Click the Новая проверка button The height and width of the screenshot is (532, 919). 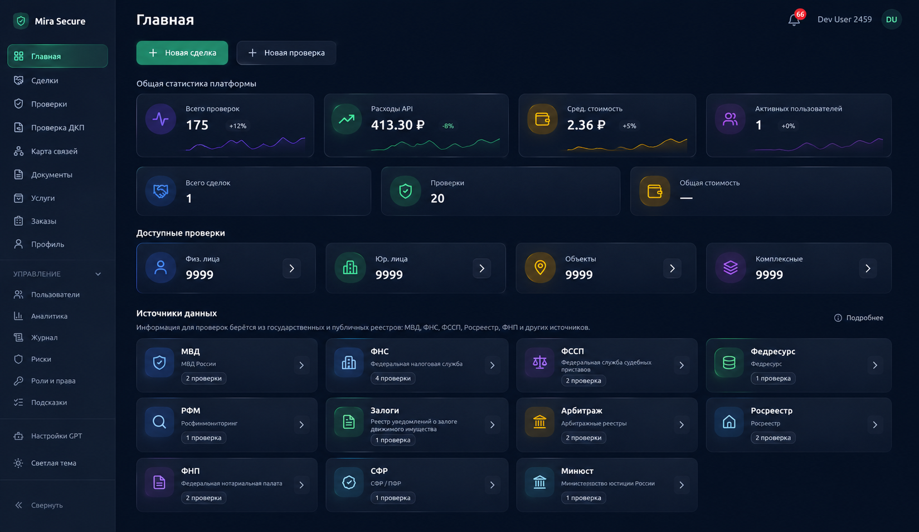286,53
